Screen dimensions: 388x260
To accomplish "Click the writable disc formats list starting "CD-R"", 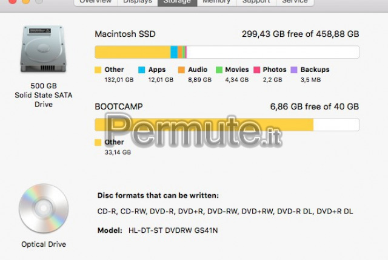I will click(x=225, y=212).
